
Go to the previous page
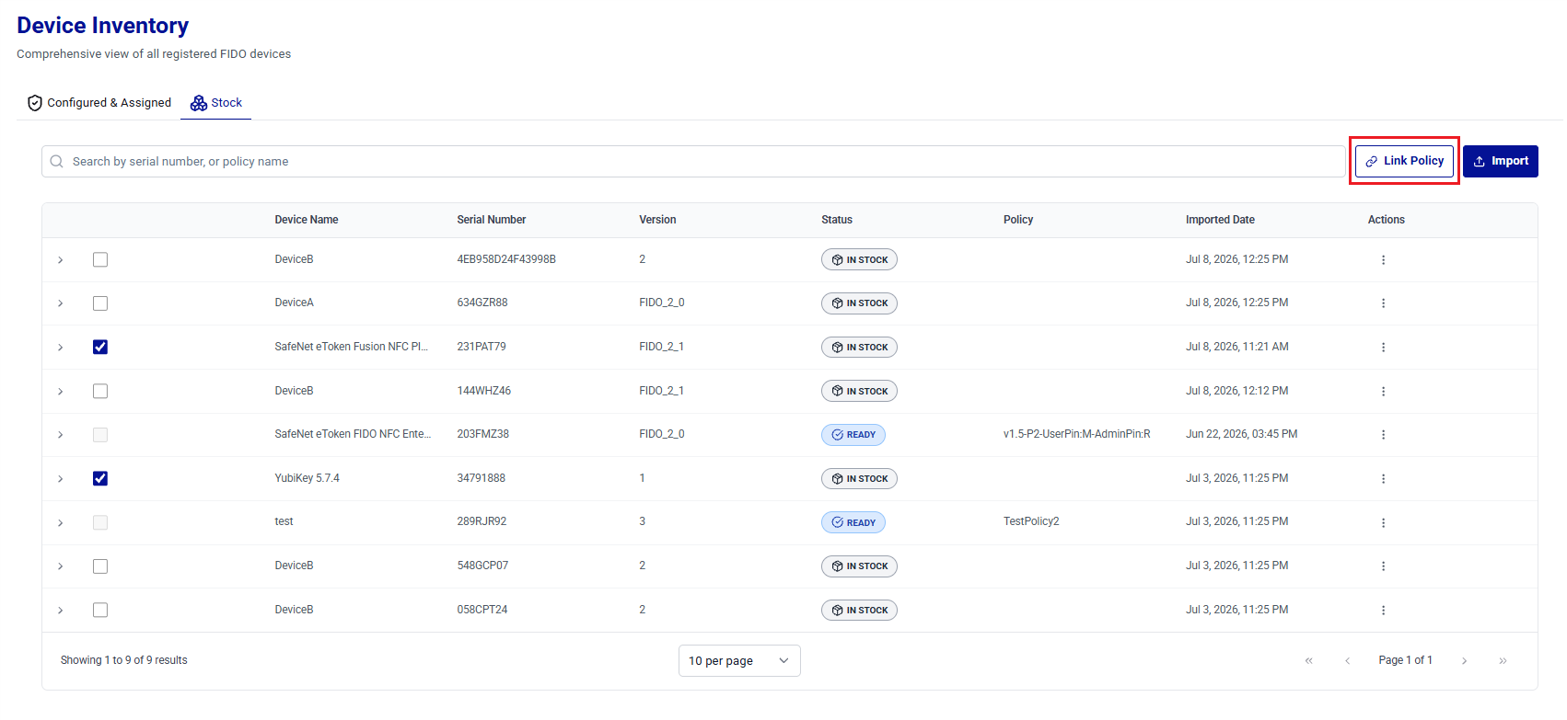coord(1347,661)
